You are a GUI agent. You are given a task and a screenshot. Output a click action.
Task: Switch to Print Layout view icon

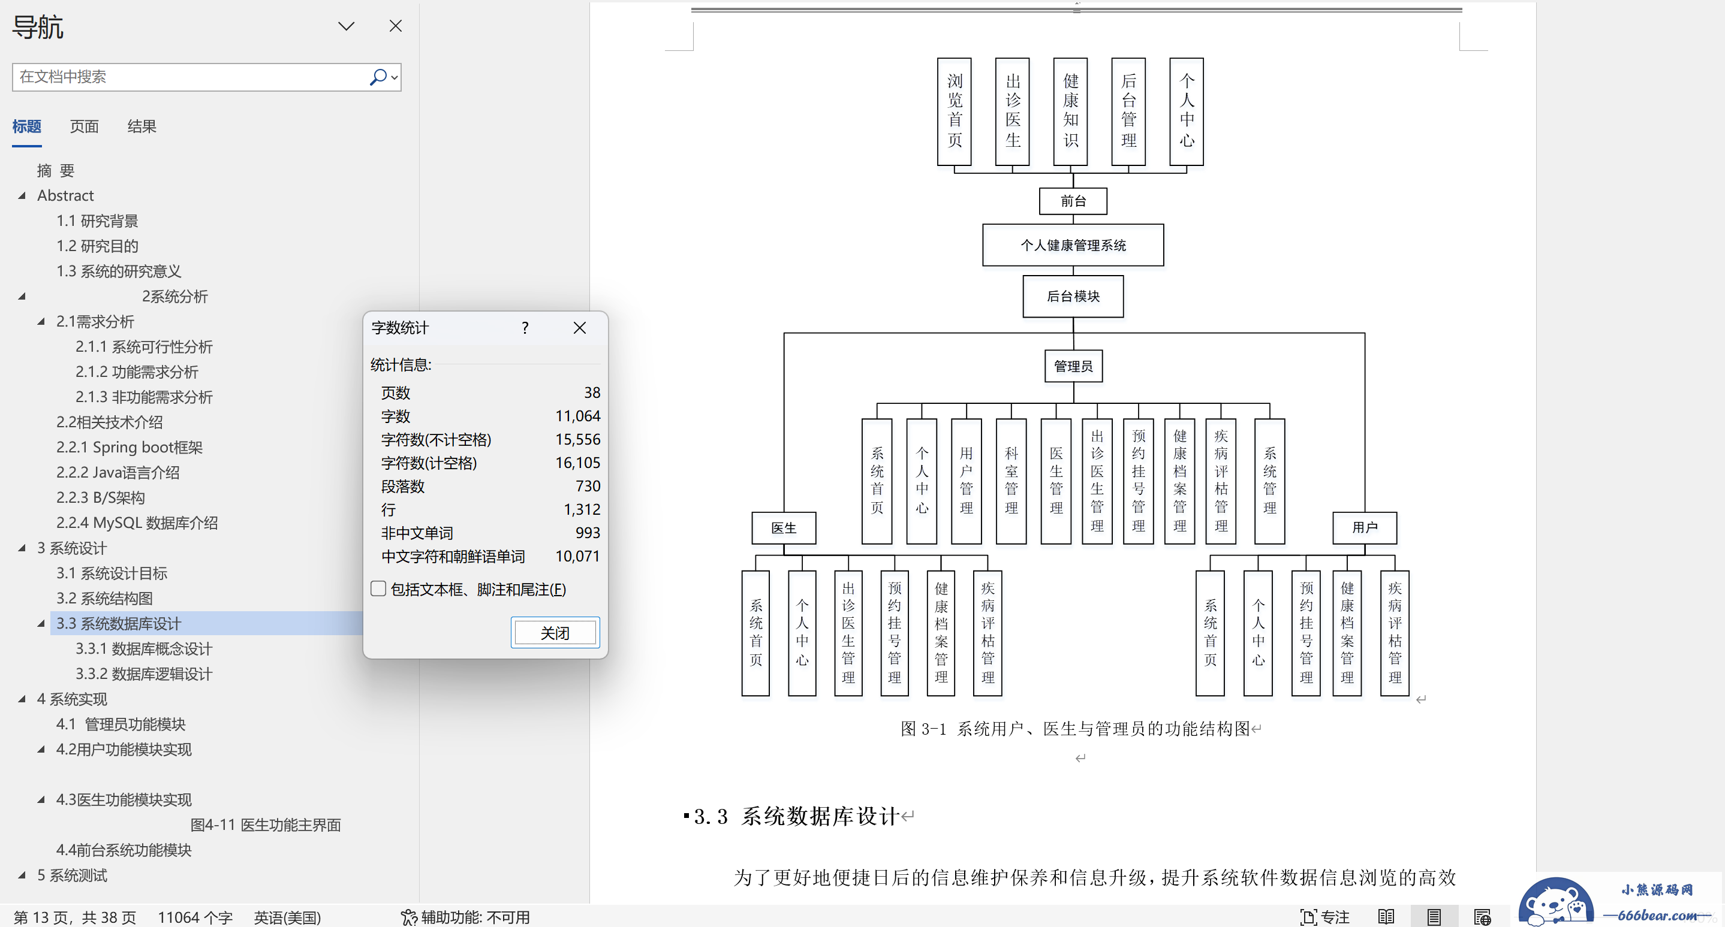(1433, 917)
